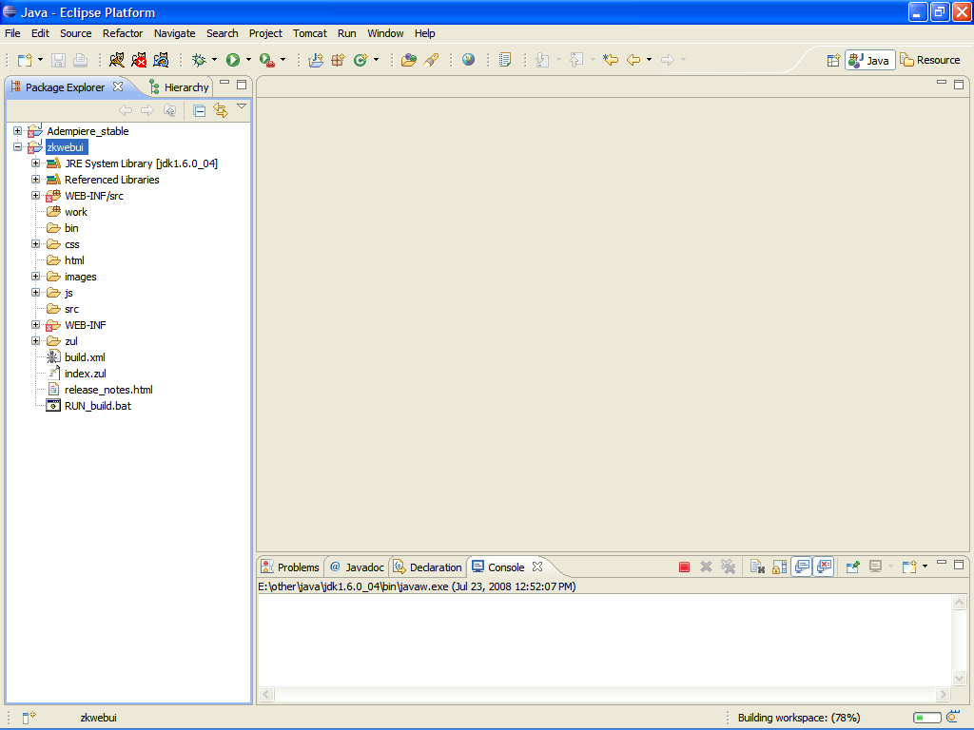The image size is (974, 730).
Task: Expand the WEB-INF/src source folder
Action: click(x=35, y=196)
